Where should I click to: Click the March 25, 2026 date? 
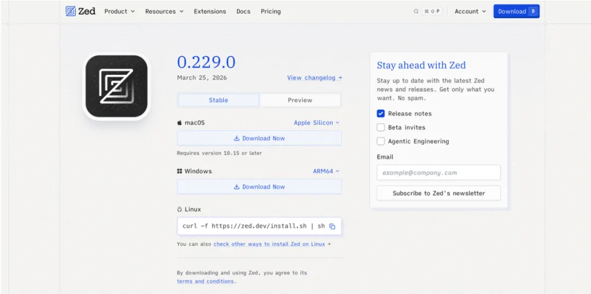202,78
